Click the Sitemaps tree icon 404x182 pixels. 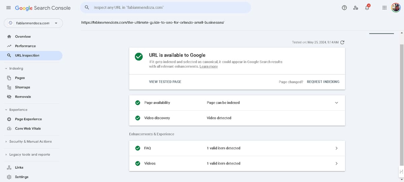[9, 87]
